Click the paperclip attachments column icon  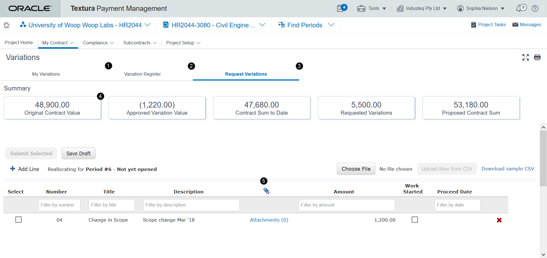coord(266,191)
